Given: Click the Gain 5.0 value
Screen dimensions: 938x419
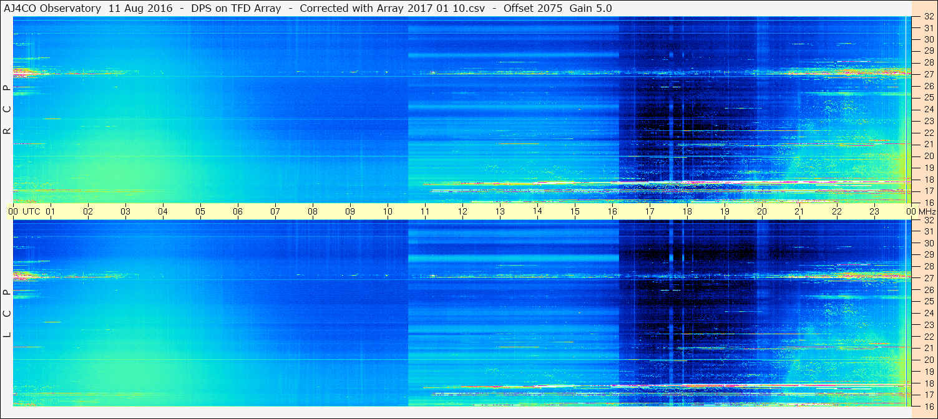Looking at the screenshot, I should click(590, 9).
